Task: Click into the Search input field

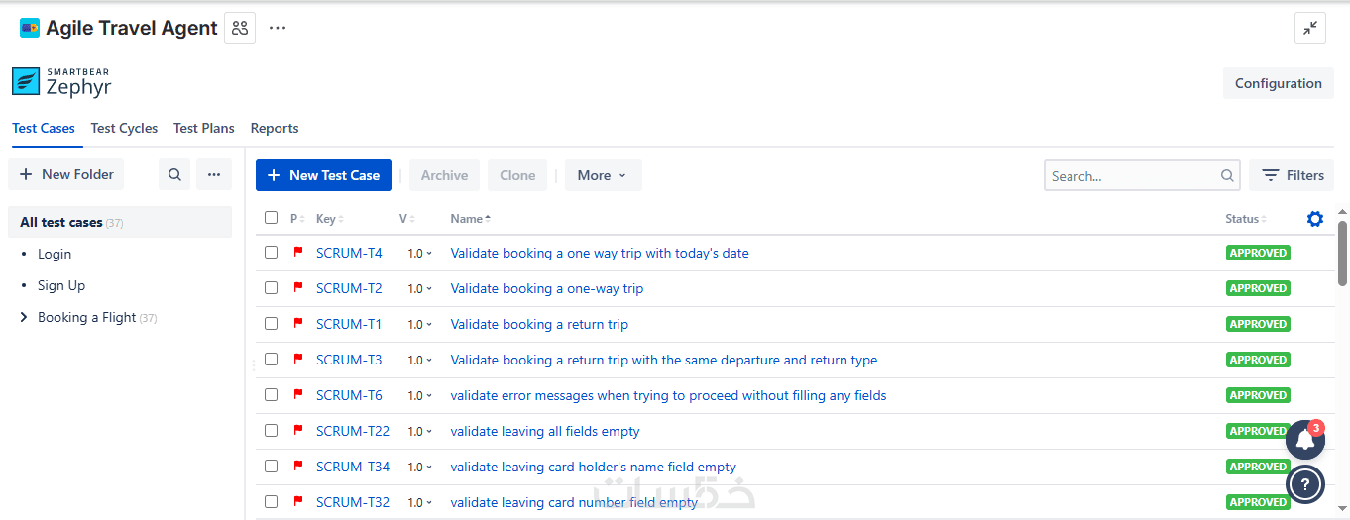Action: click(1130, 176)
